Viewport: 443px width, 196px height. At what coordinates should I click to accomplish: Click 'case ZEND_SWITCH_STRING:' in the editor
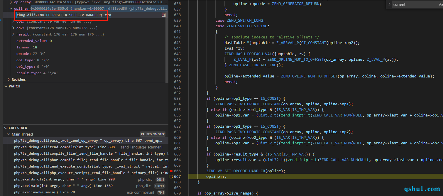[243, 26]
